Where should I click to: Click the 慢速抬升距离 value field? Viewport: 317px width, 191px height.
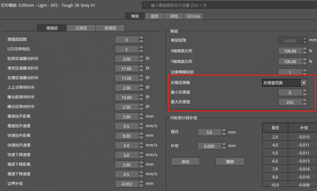click(x=127, y=116)
